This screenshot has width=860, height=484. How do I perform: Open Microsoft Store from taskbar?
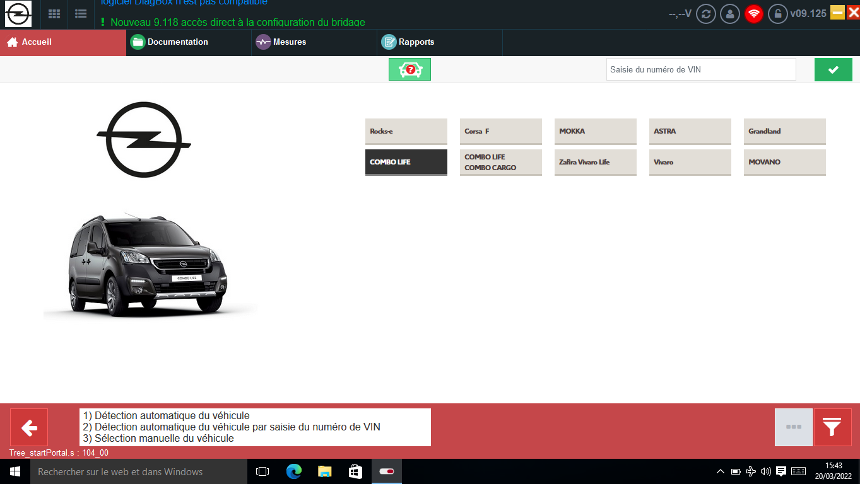click(355, 471)
